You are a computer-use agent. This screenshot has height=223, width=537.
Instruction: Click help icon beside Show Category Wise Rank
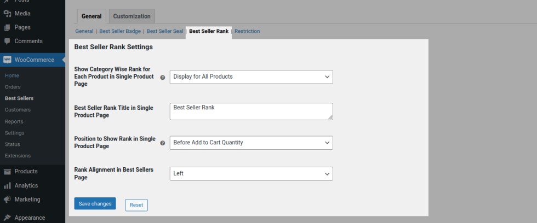click(162, 78)
